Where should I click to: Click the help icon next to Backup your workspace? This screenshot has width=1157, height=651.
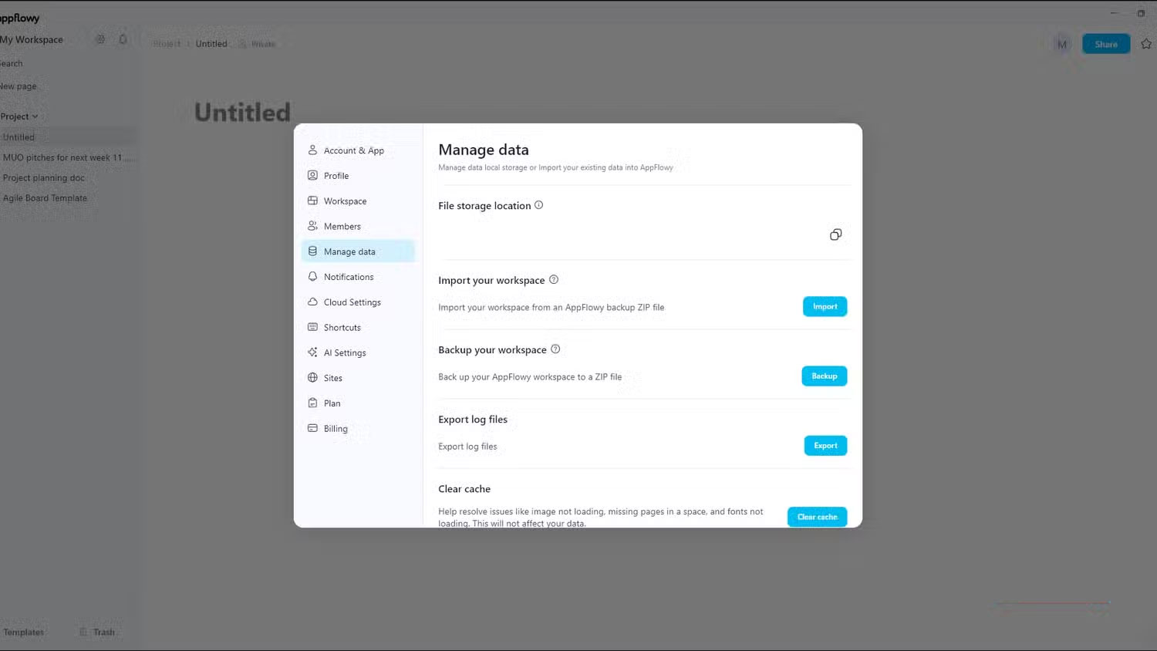point(555,349)
